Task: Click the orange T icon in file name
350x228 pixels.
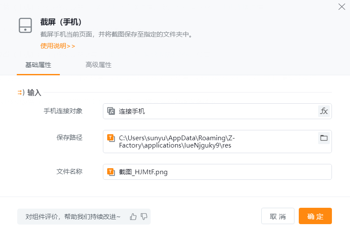Action: click(111, 172)
